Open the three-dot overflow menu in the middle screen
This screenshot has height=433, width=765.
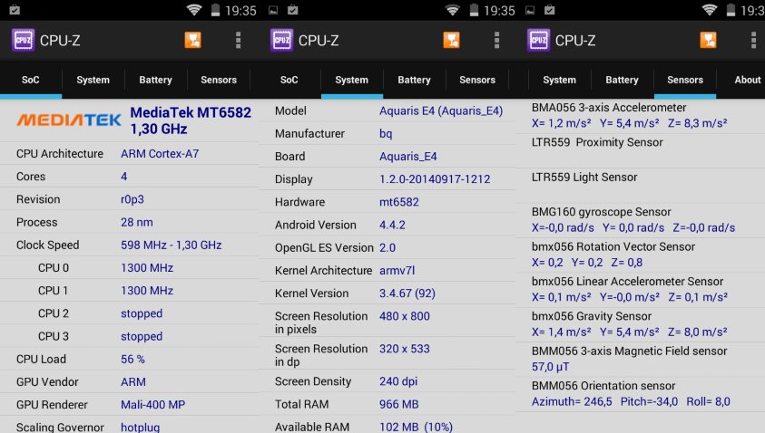[497, 40]
